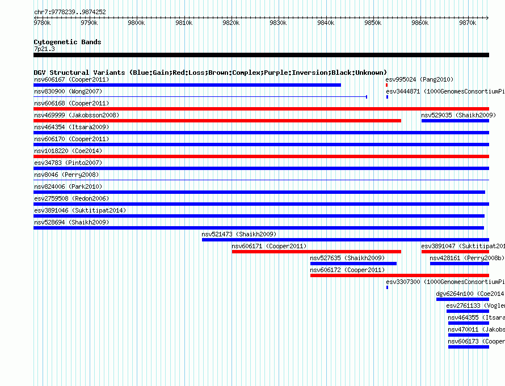
Task: Open the nsv1018220 (Coe2014) label
Action: point(68,151)
